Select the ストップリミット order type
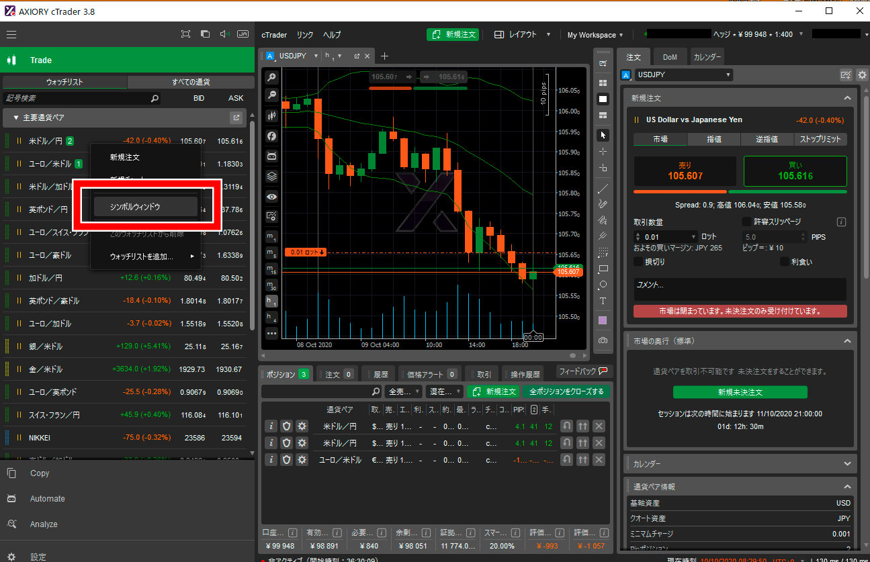The image size is (870, 562). [x=820, y=139]
